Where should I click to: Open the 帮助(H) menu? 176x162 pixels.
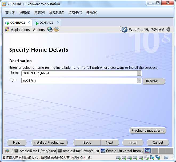pyautogui.click(x=92, y=12)
